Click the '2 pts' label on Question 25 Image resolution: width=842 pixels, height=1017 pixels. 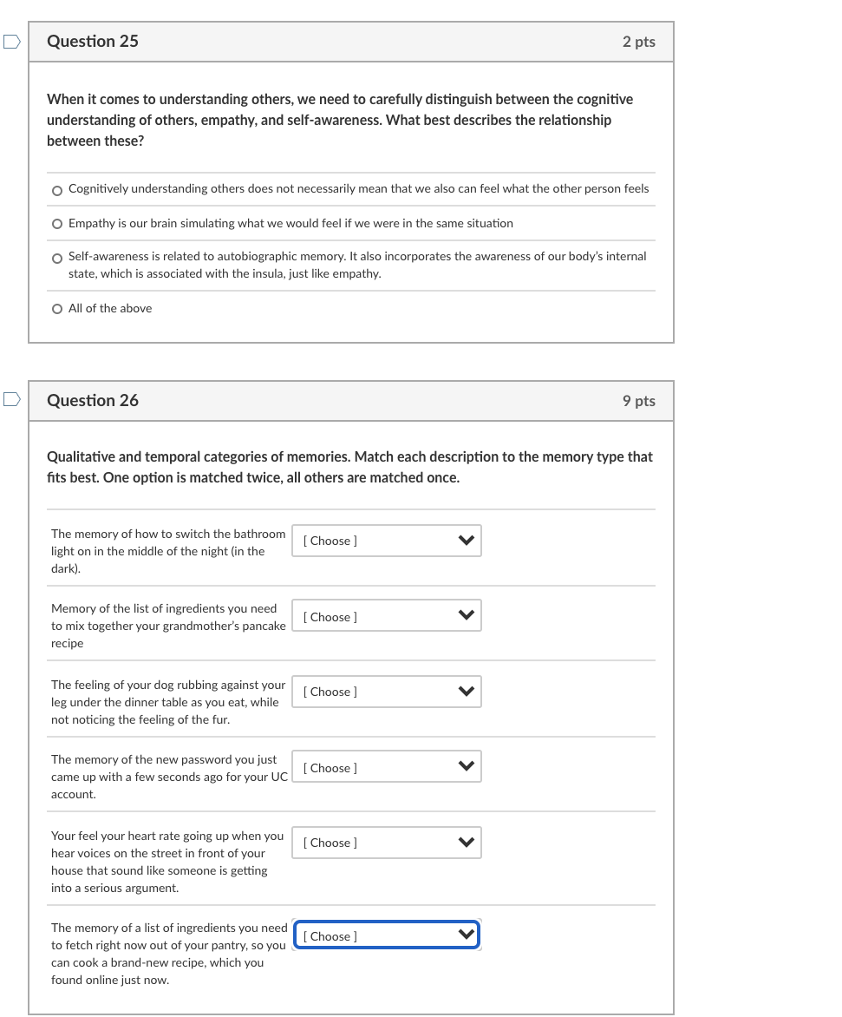[x=639, y=42]
